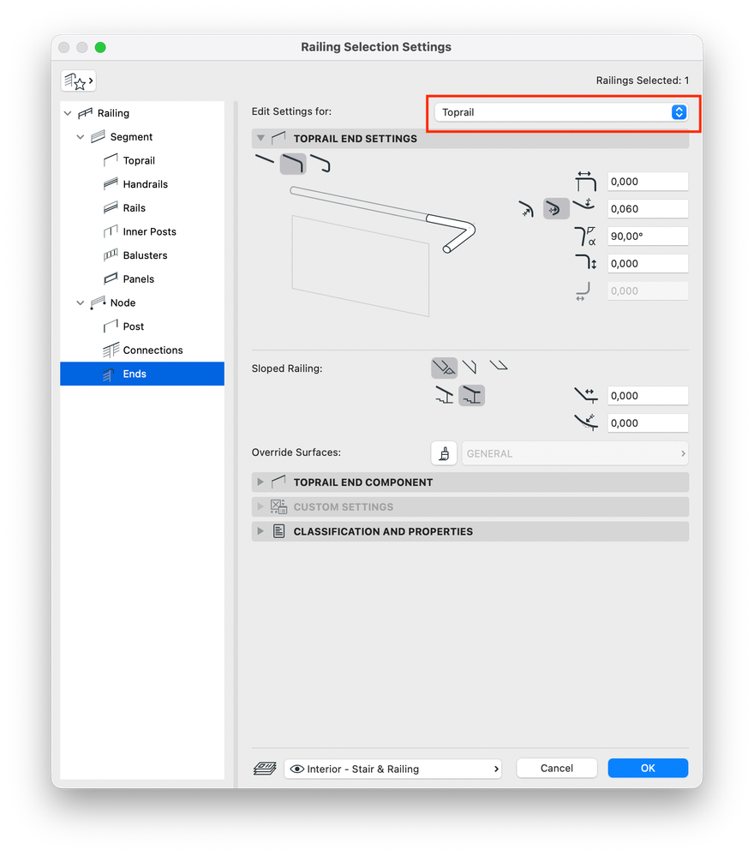754x856 pixels.
Task: Select Post in the tree
Action: pyautogui.click(x=133, y=326)
